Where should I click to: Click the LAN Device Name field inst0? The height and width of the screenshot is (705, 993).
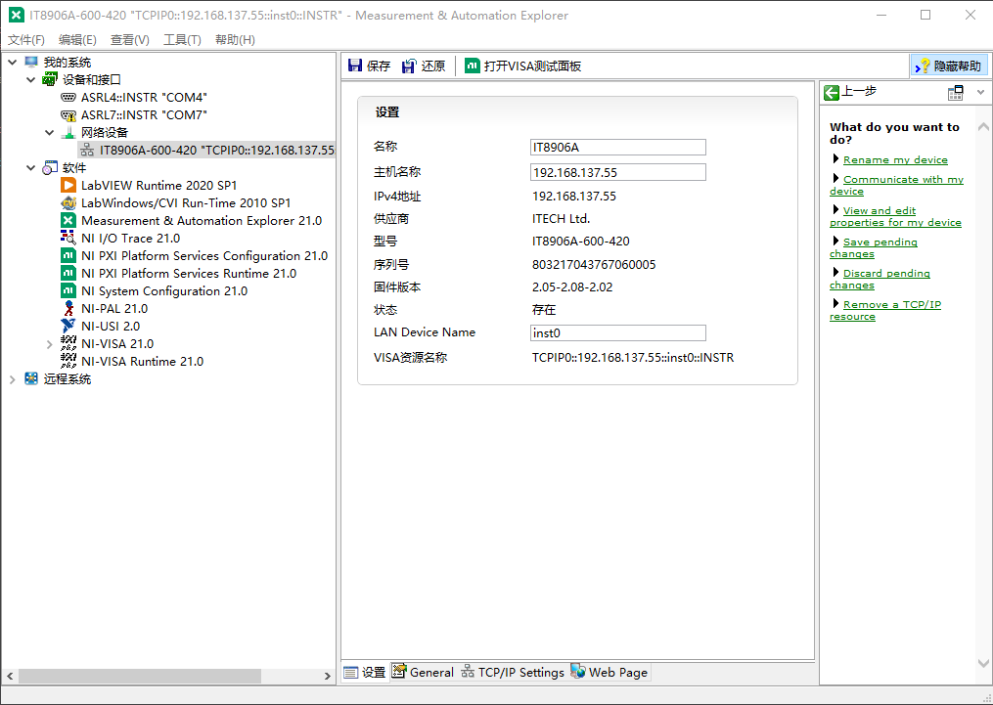tap(618, 332)
